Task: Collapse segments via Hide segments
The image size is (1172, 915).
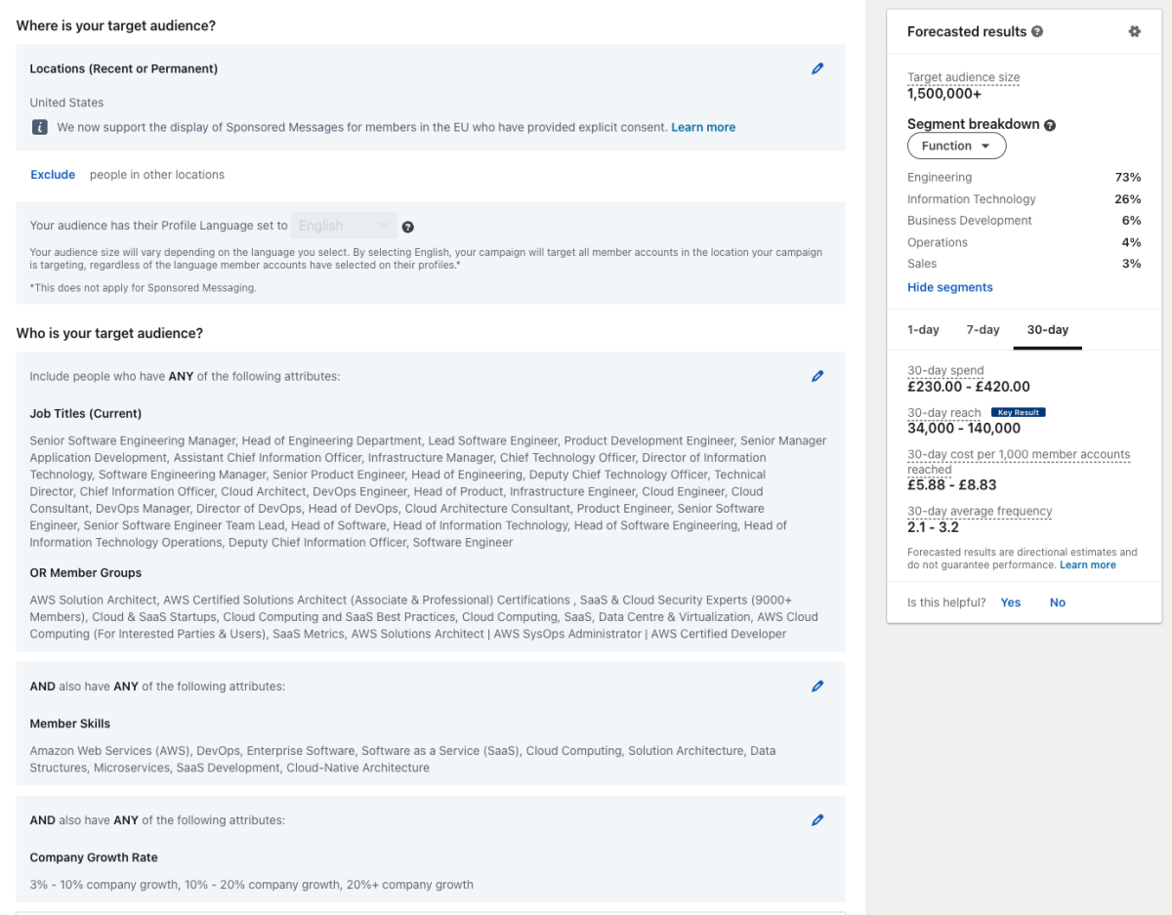Action: click(949, 287)
